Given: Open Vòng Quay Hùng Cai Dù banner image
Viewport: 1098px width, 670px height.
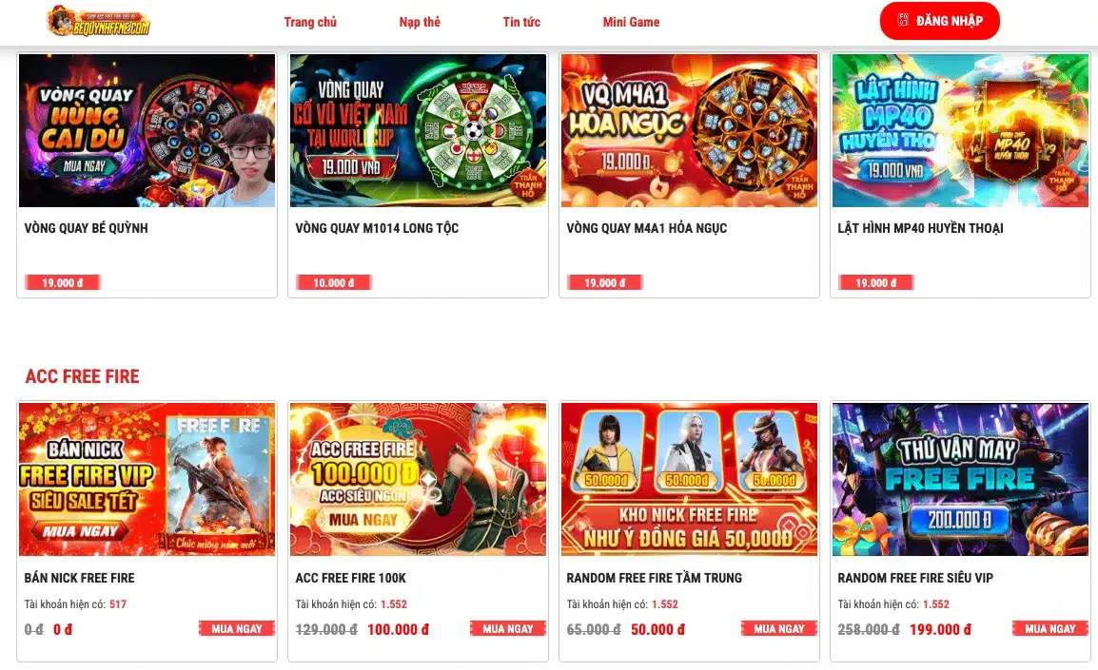Looking at the screenshot, I should pos(147,130).
